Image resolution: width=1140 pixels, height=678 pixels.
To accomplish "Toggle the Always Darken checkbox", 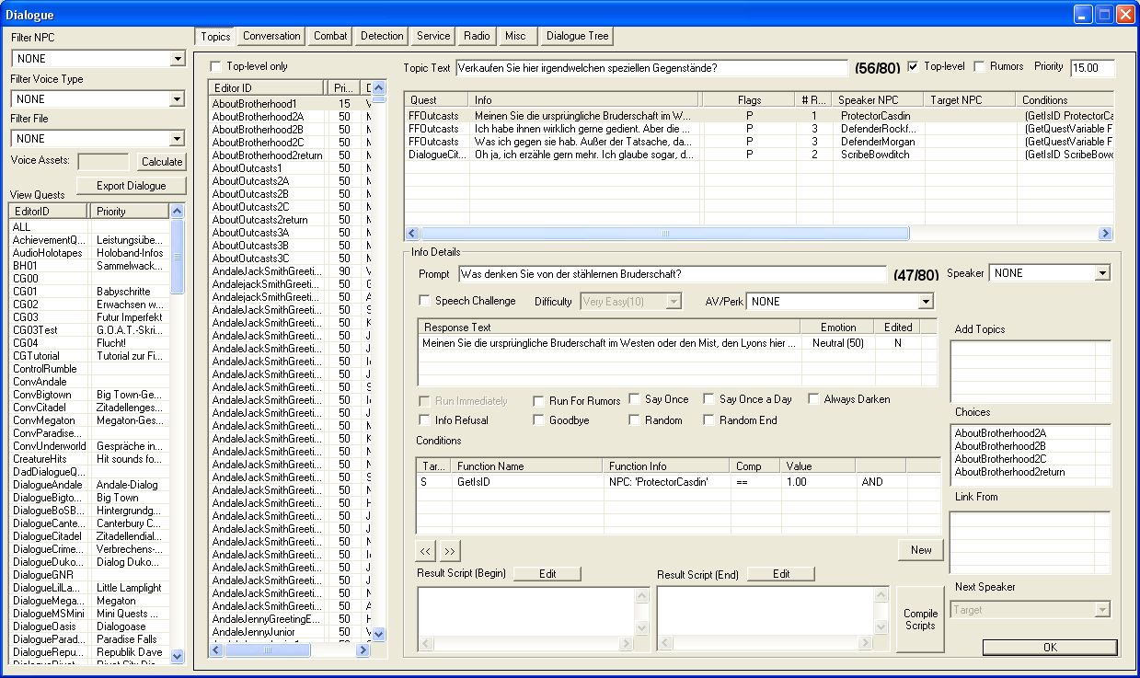I will [x=814, y=399].
